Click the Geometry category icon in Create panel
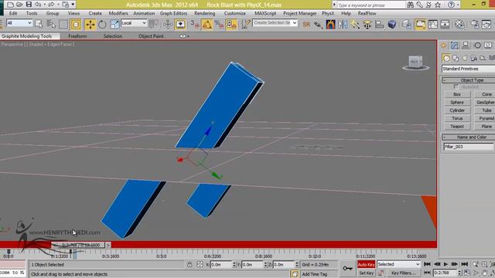Image resolution: width=495 pixels, height=278 pixels. (x=446, y=58)
